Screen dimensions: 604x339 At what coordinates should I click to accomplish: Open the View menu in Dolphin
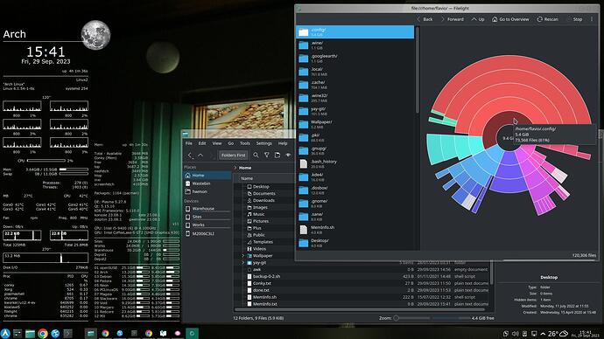tap(217, 143)
